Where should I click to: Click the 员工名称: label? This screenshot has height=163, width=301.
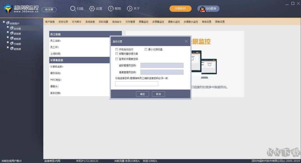[56, 41]
